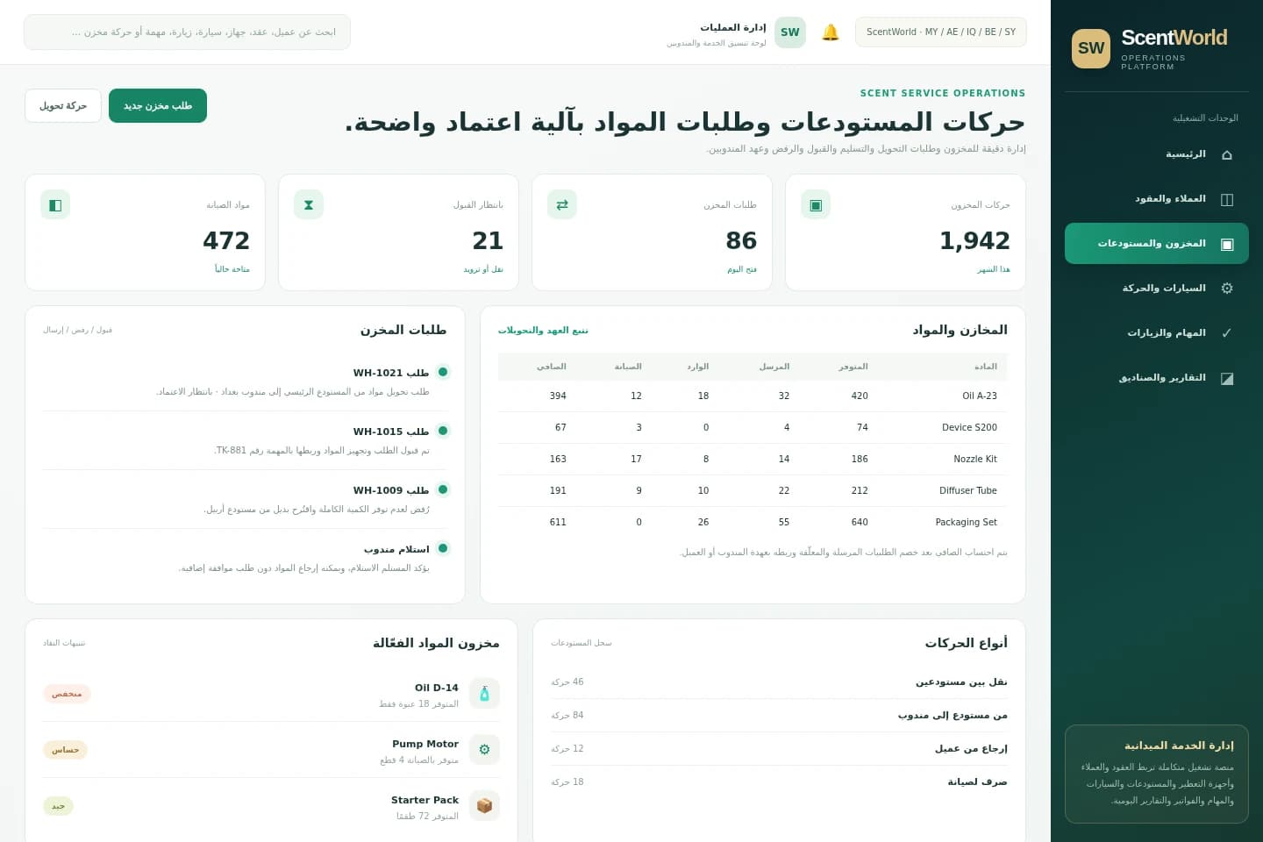Select the إرجاع من عميل movement row
This screenshot has height=842, width=1263.
(x=779, y=748)
